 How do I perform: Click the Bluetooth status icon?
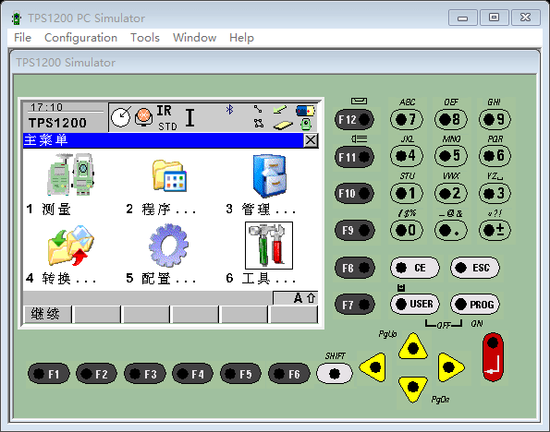(229, 109)
